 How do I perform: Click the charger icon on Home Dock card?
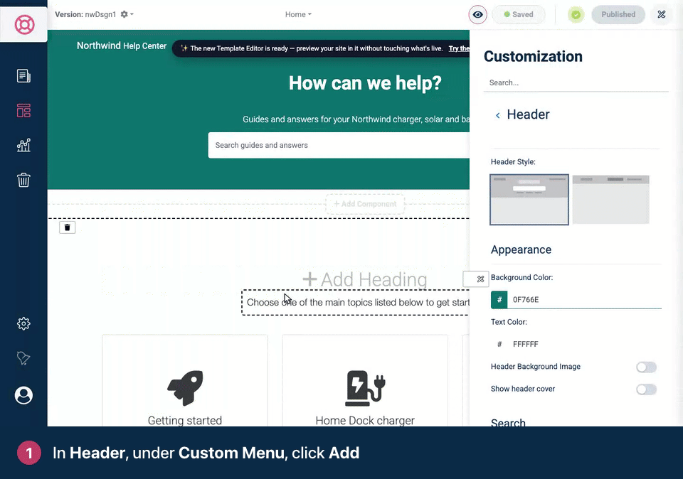coord(365,388)
